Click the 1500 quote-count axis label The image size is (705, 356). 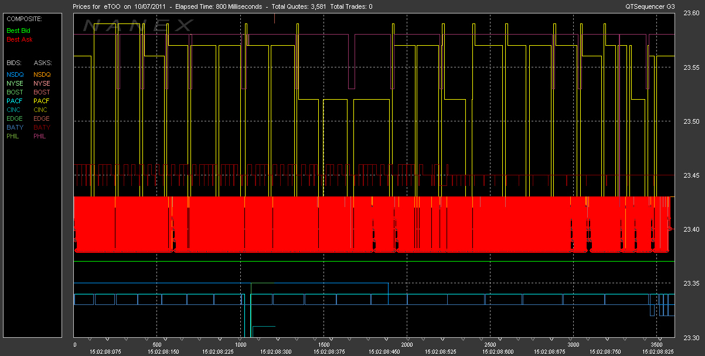pos(324,344)
